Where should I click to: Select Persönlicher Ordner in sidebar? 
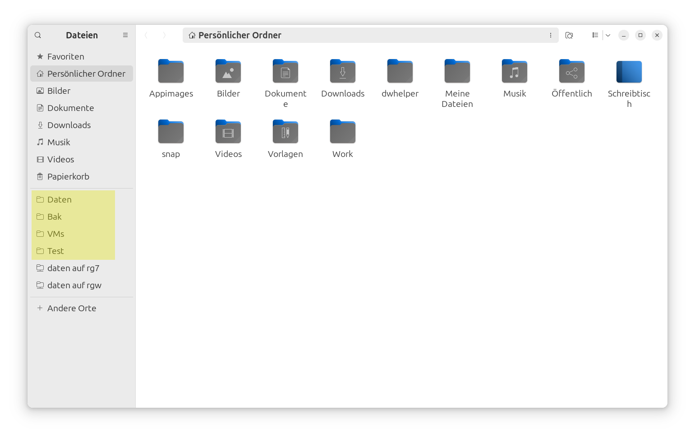82,74
